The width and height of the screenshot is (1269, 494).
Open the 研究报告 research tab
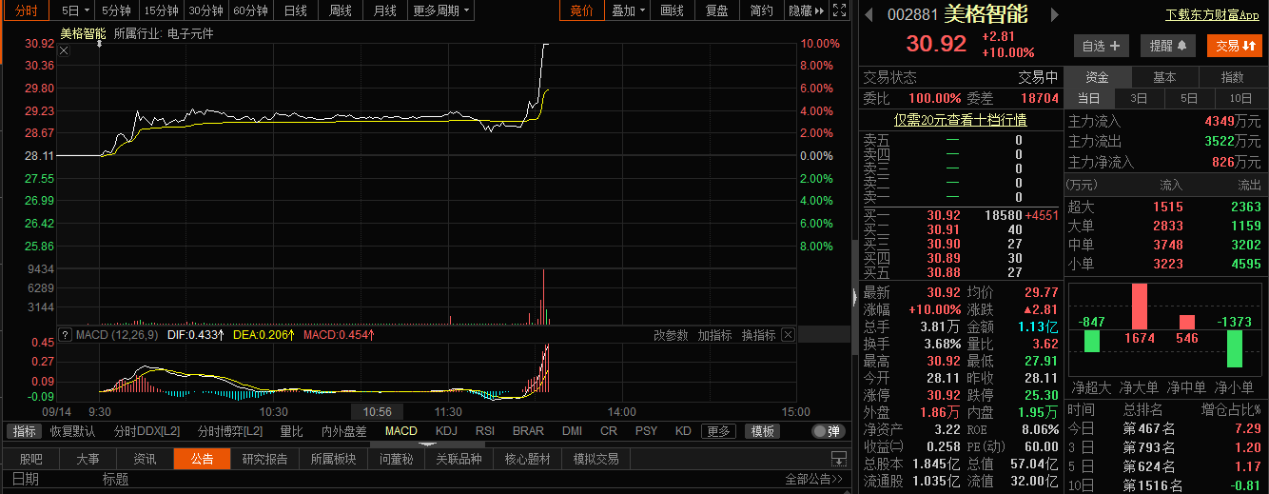coord(264,459)
